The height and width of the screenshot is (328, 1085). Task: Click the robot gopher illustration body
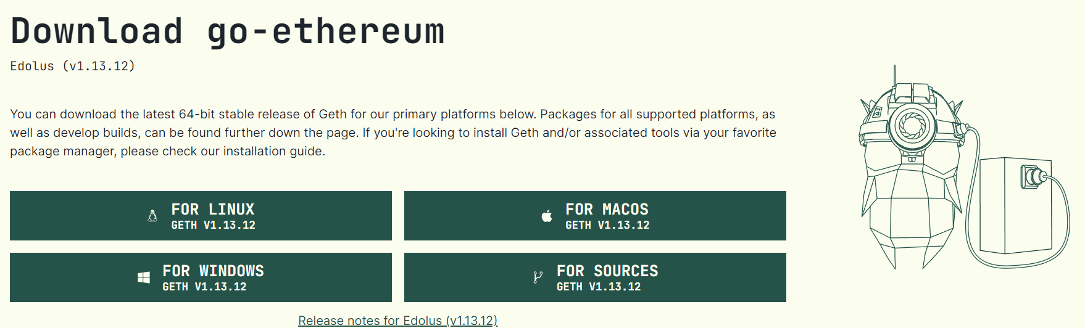[x=910, y=210]
